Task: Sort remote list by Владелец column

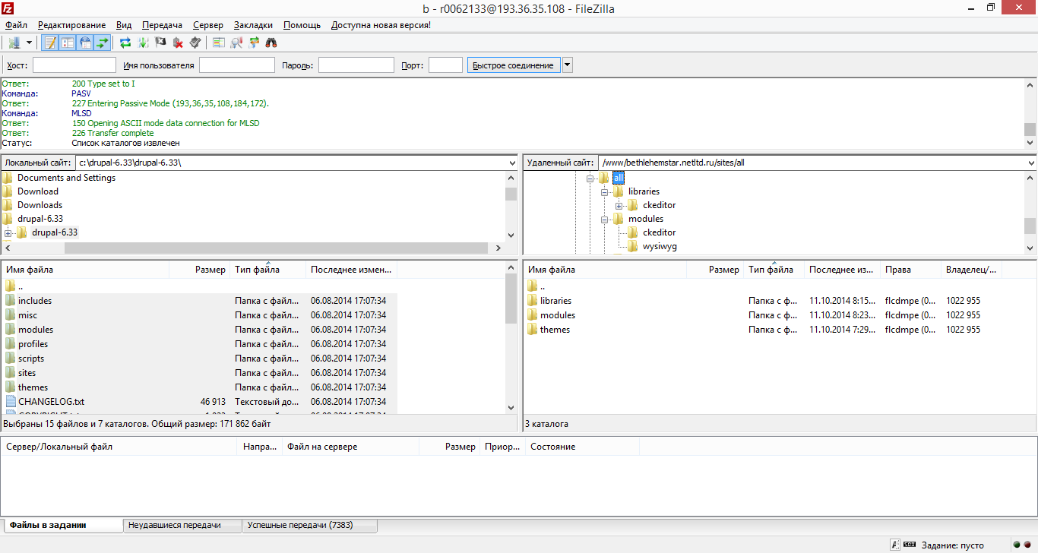Action: [x=972, y=270]
